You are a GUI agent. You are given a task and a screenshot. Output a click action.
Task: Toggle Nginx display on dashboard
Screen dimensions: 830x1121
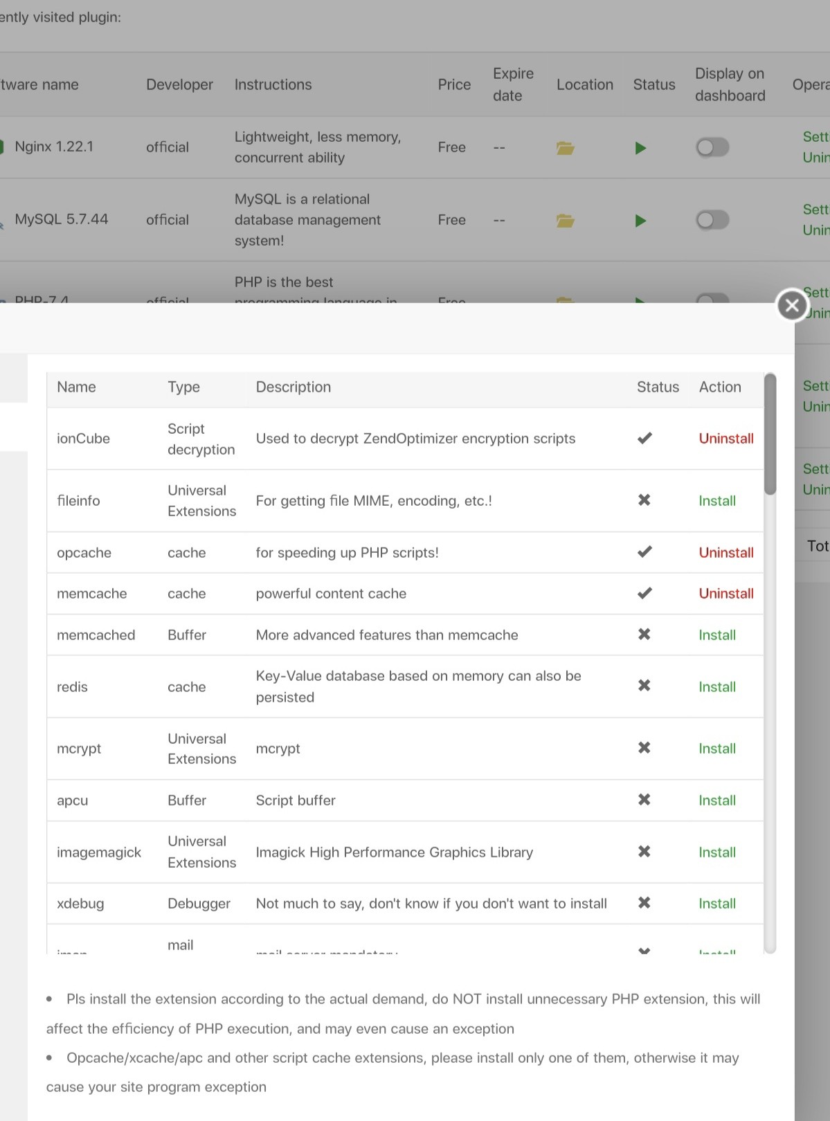712,147
